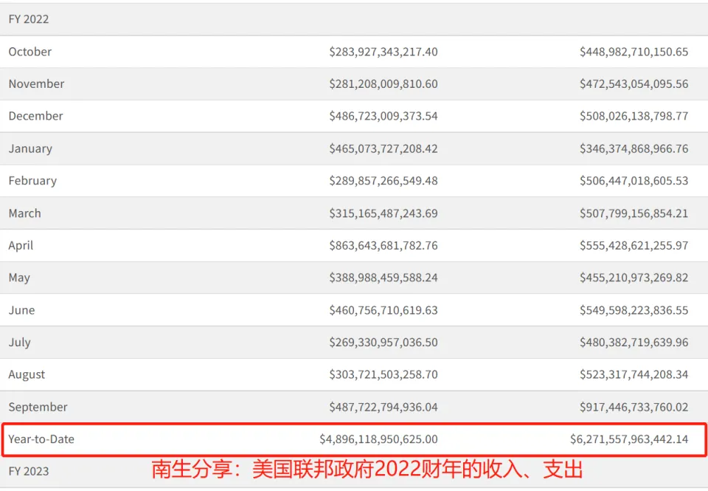Screen dimensions: 708x491
Task: Click the FY 2023 group header row
Action: (x=29, y=471)
